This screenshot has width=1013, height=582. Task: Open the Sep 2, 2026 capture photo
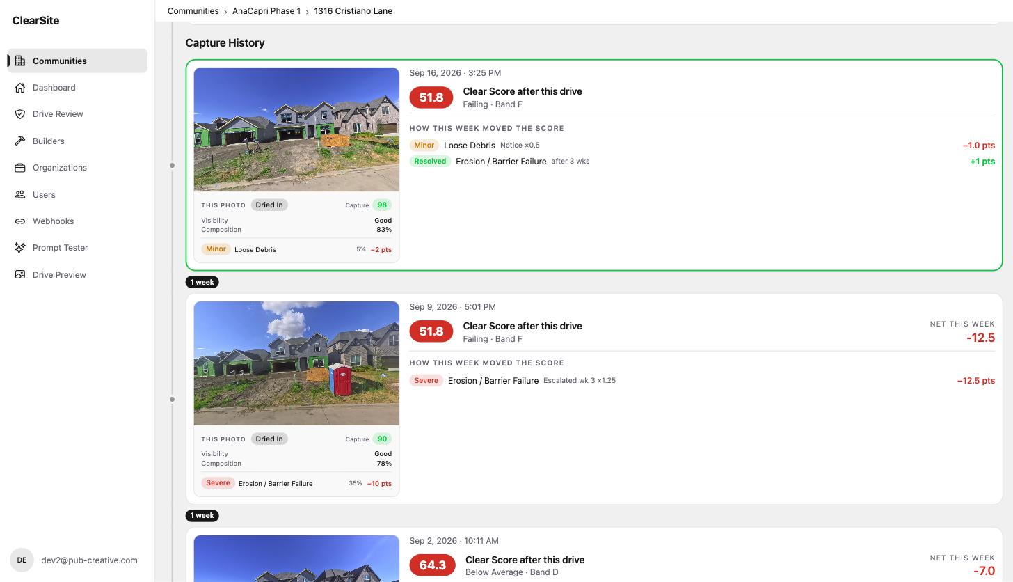pyautogui.click(x=296, y=559)
